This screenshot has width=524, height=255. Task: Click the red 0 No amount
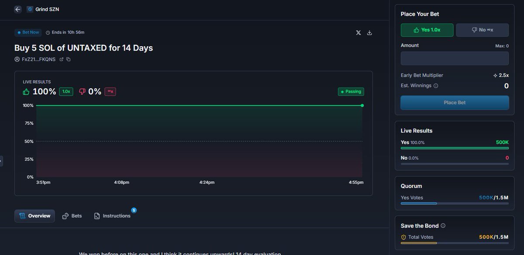click(507, 158)
